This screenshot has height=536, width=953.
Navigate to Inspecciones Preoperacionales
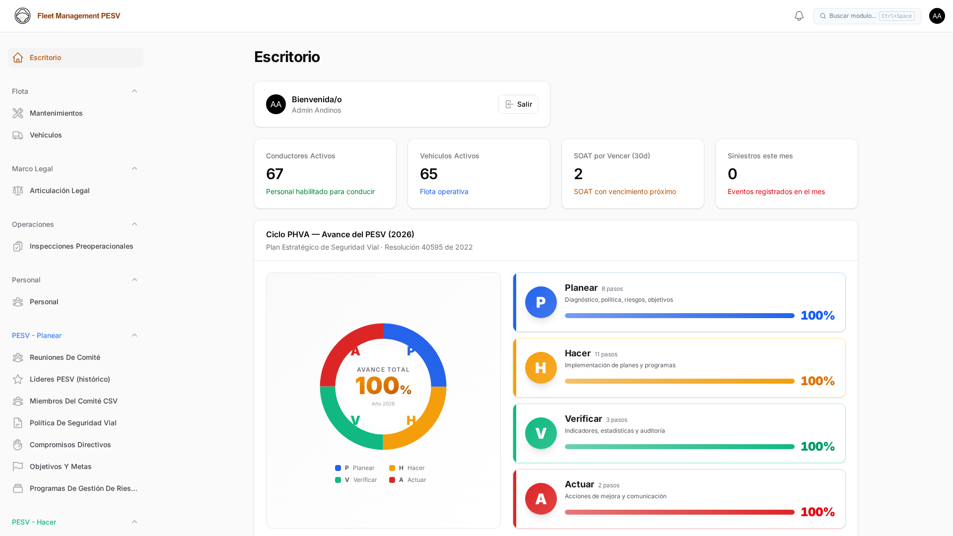[75, 246]
